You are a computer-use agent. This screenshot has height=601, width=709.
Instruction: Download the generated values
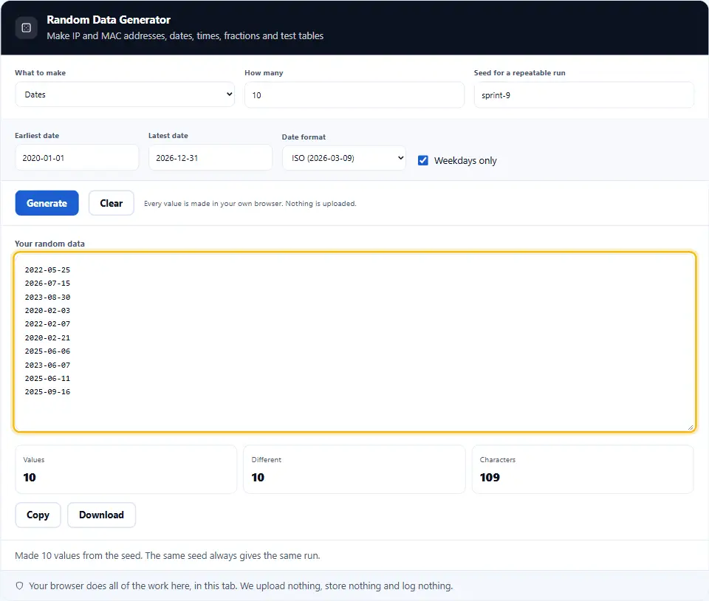click(101, 515)
